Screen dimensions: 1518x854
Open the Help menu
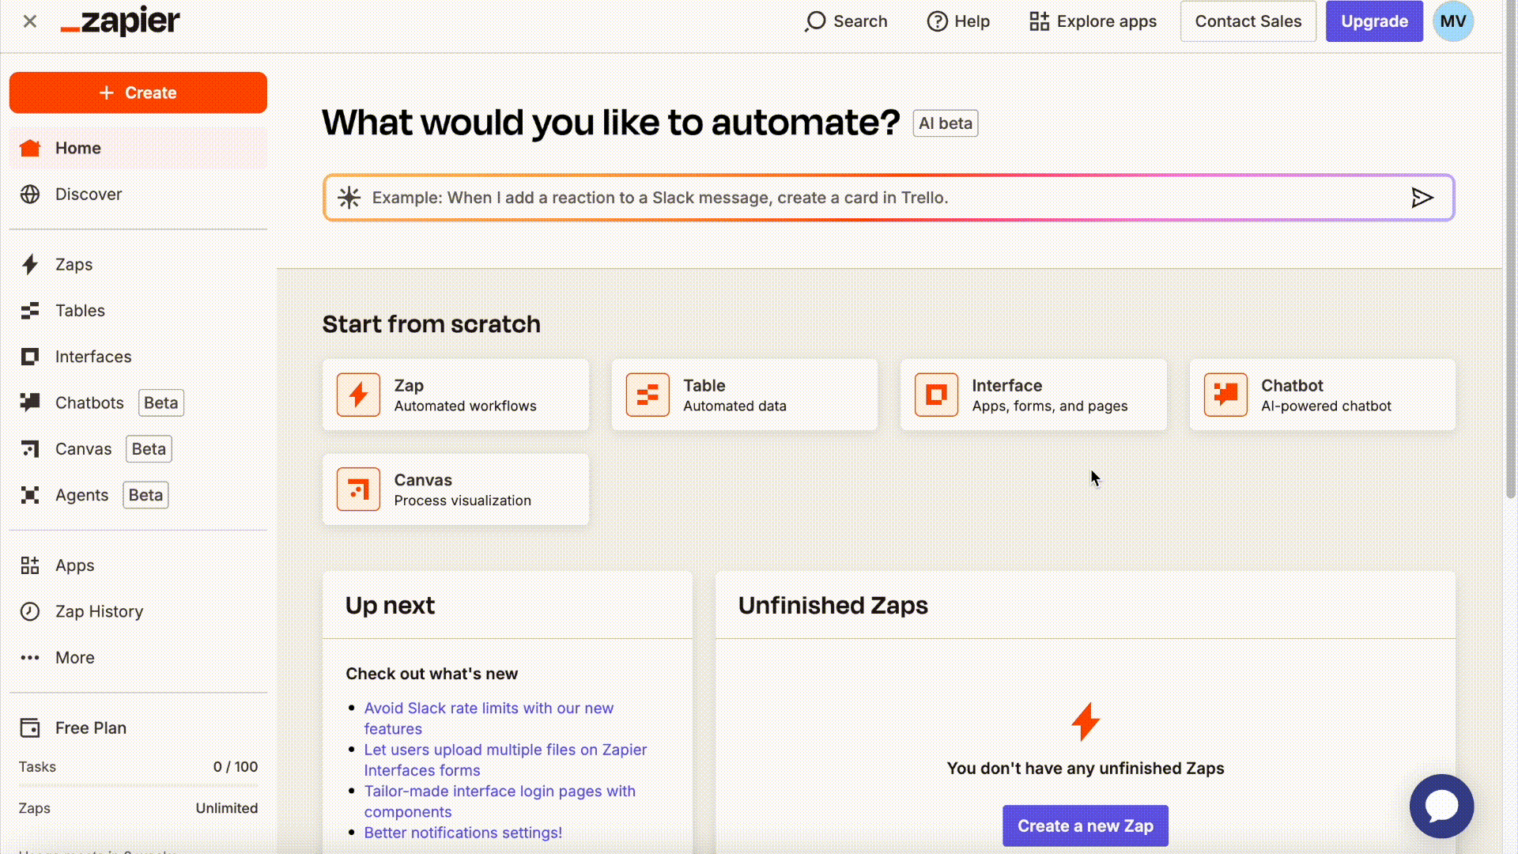coord(958,21)
